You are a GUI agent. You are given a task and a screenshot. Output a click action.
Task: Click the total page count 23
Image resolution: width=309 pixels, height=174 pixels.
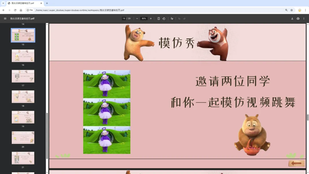(129, 19)
